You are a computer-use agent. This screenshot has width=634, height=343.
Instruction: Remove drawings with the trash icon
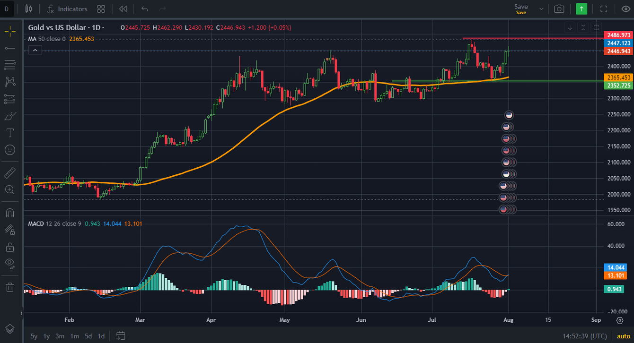pyautogui.click(x=9, y=287)
